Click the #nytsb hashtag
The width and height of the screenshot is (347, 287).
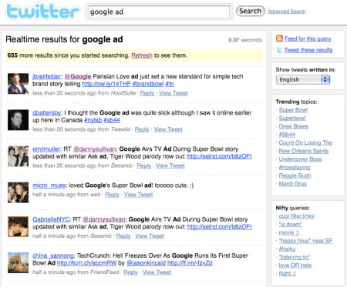93,120
